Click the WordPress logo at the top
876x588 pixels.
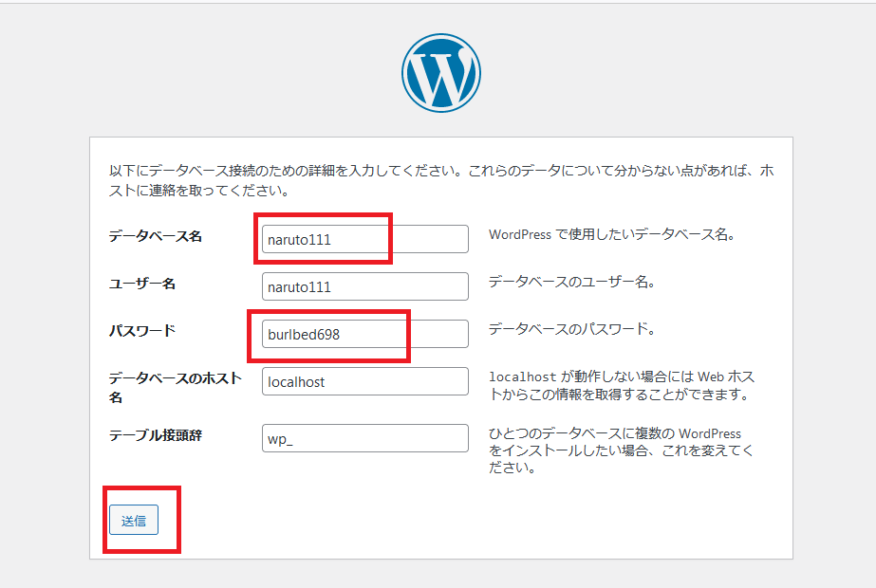click(439, 71)
